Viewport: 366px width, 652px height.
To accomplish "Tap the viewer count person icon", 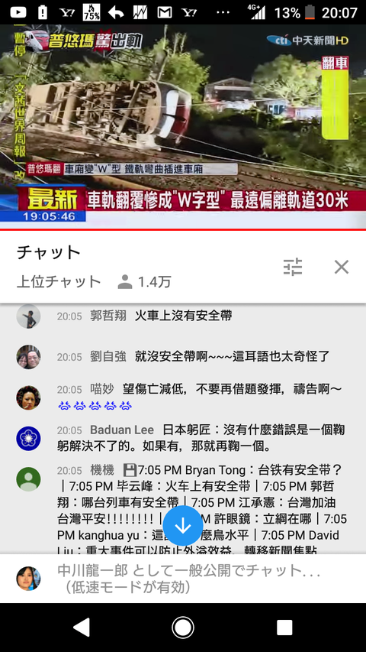I will (124, 282).
